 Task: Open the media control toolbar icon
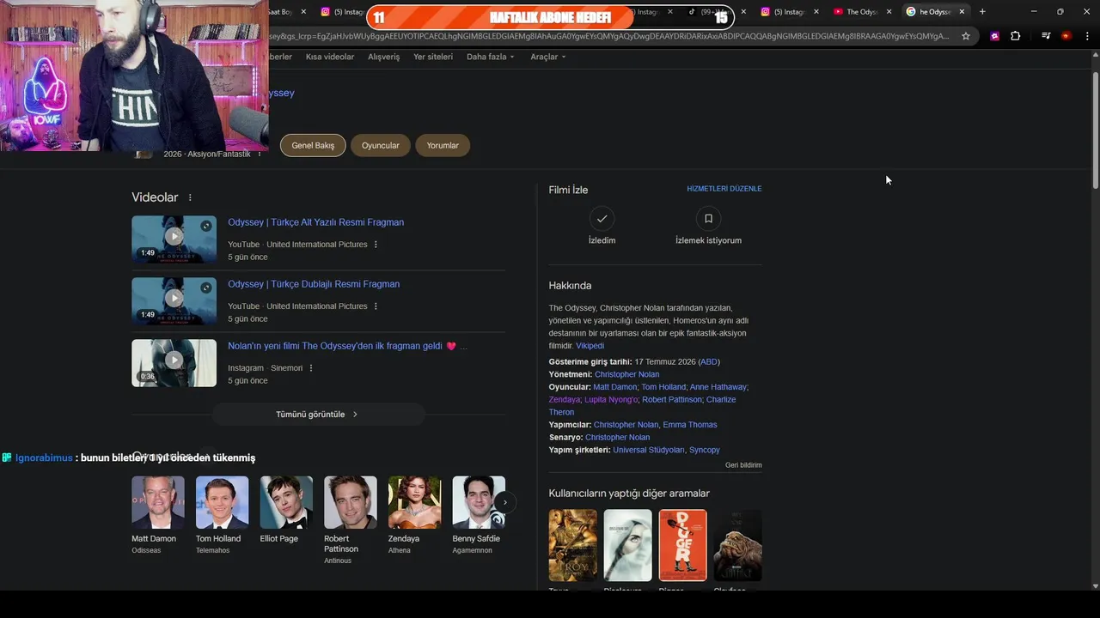pyautogui.click(x=1046, y=36)
